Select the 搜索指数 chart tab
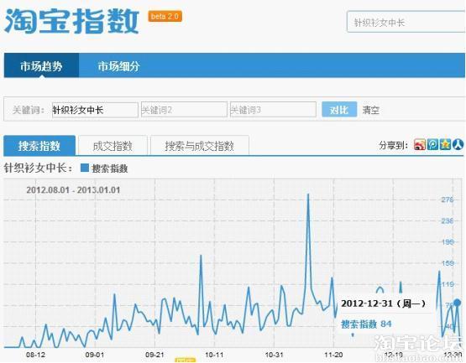Viewport: 466px width, 363px height. (x=39, y=145)
